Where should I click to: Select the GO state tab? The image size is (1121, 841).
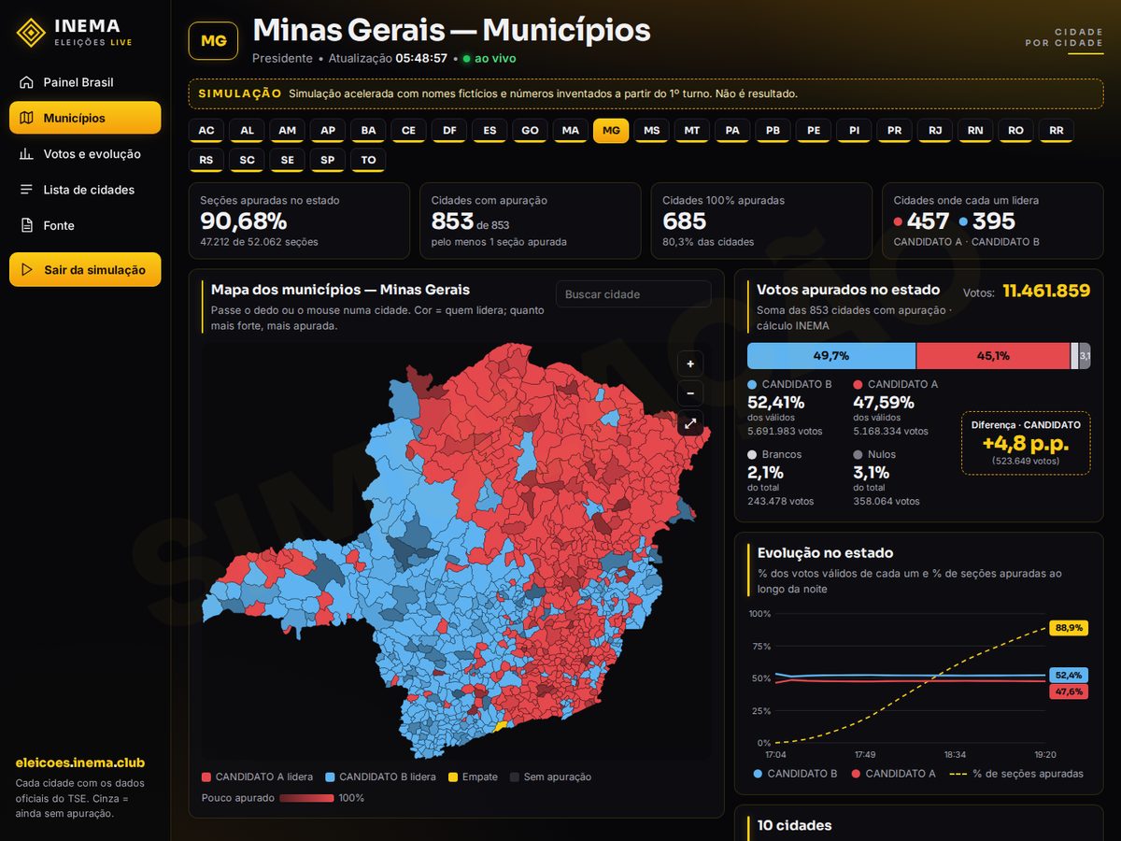(530, 131)
